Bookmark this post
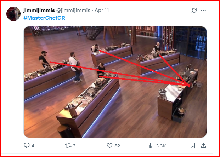 pos(193,145)
